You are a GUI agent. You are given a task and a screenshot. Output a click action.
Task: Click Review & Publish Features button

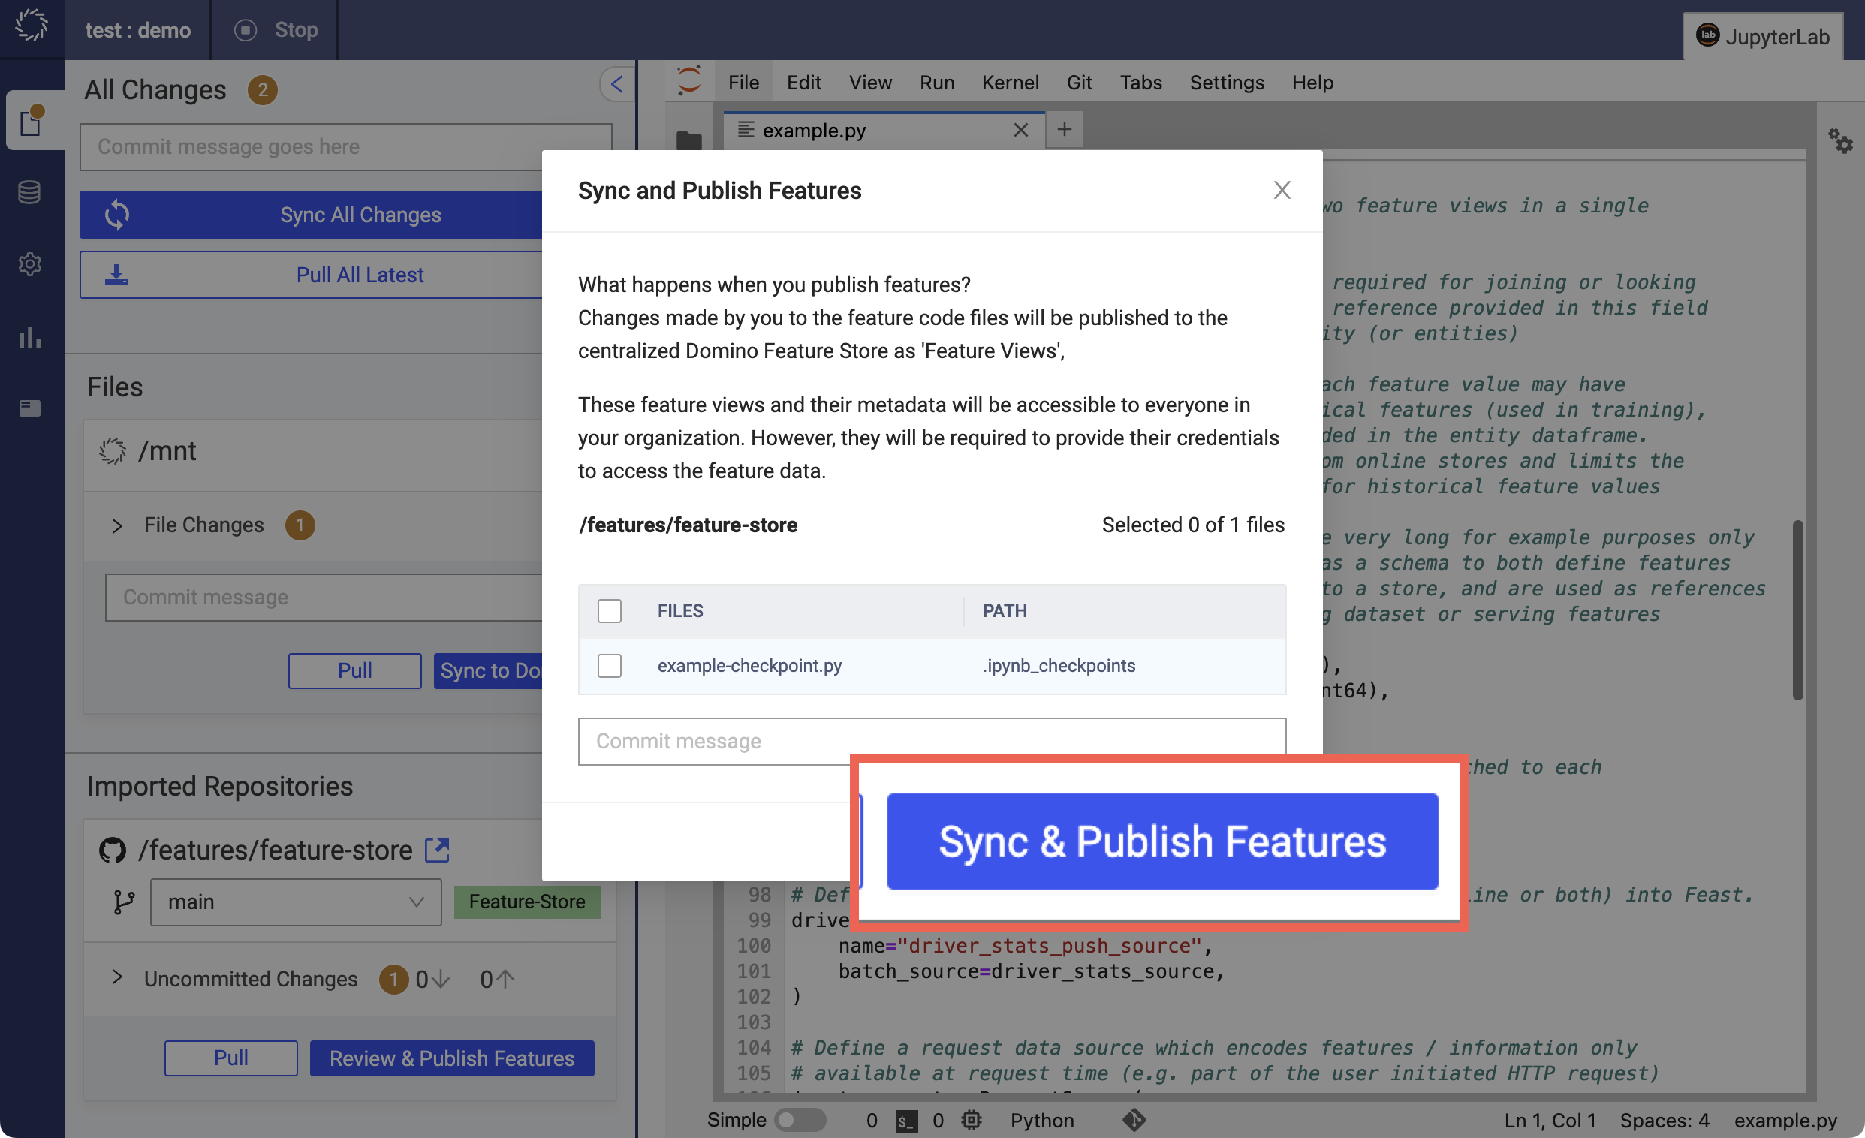(x=452, y=1058)
